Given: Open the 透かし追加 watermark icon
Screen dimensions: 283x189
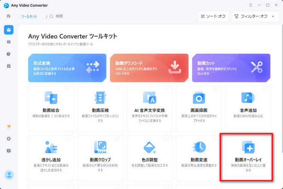Looking at the screenshot, I should [x=51, y=147].
